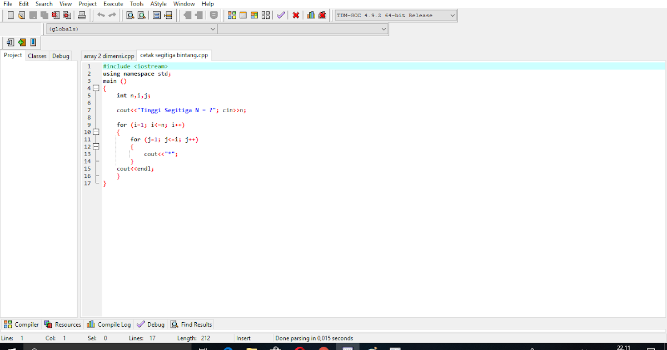667x350 pixels.
Task: Click the 'Tinggi Segitiga N = ?' string
Action: point(178,110)
